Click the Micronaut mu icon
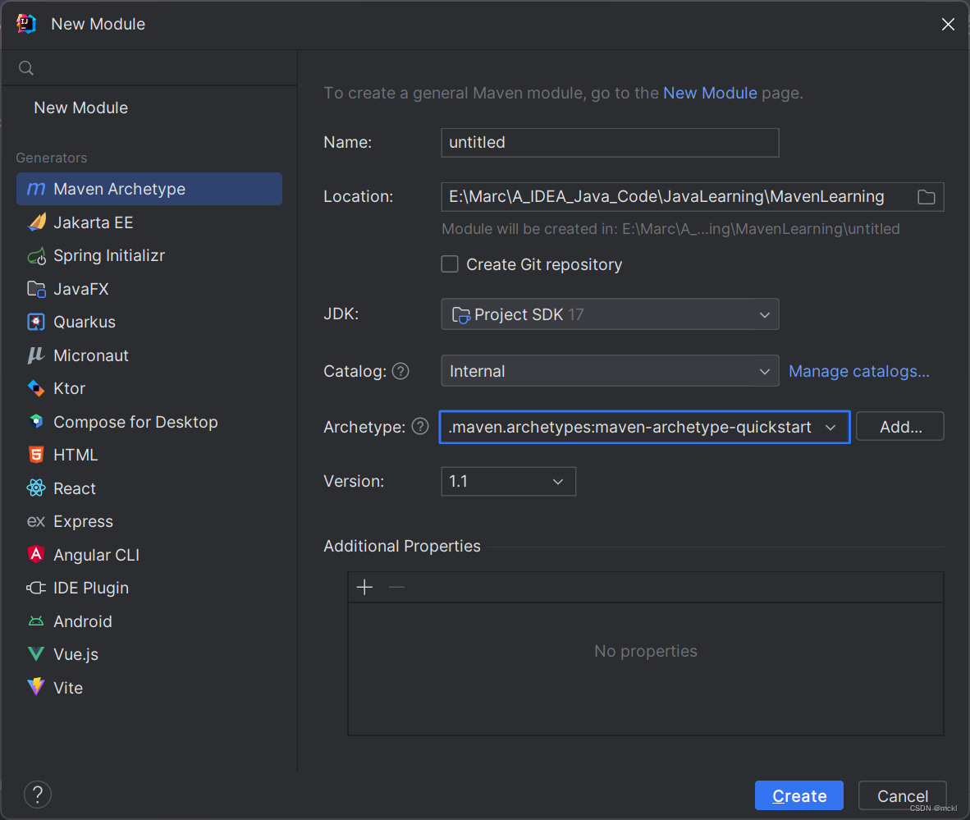This screenshot has width=970, height=820. pyautogui.click(x=36, y=355)
